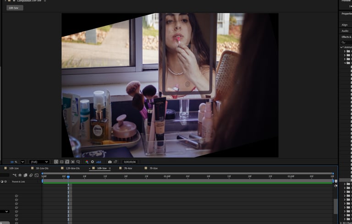
Task: Open the magnification ratio dropdown arrow
Action: tap(22, 162)
